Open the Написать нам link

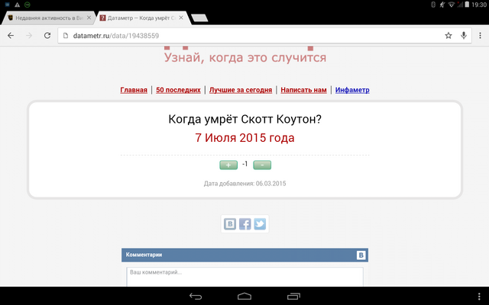pyautogui.click(x=303, y=90)
